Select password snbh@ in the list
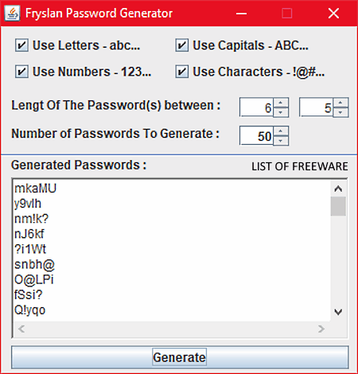This screenshot has height=374, width=358. pyautogui.click(x=34, y=264)
